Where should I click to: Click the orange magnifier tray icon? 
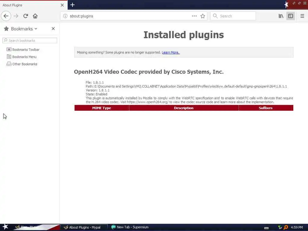(x=286, y=227)
